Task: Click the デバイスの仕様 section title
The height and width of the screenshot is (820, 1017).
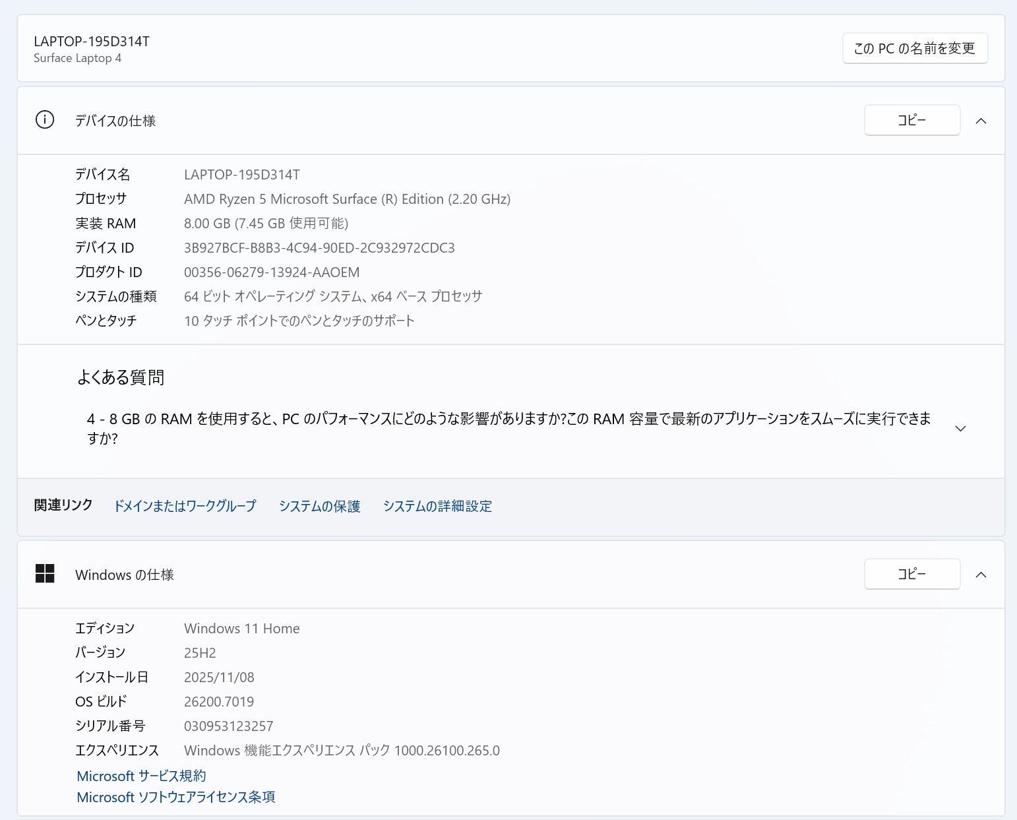Action: tap(115, 121)
